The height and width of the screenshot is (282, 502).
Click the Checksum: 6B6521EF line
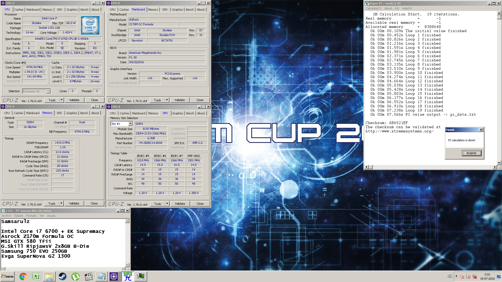(x=386, y=123)
